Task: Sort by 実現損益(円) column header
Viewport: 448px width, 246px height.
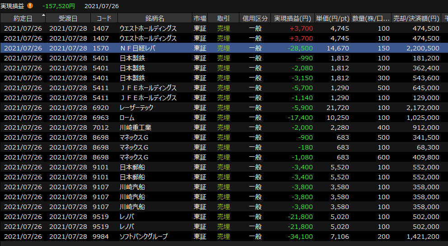Action: point(293,18)
